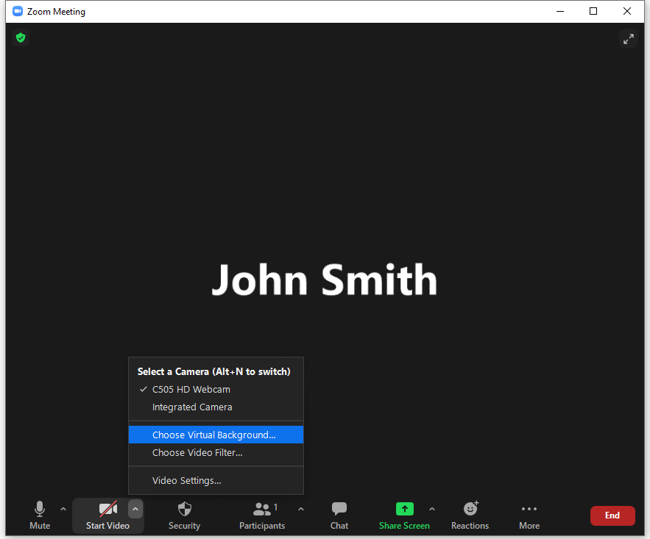Mute the microphone
This screenshot has width=650, height=539.
pos(40,515)
